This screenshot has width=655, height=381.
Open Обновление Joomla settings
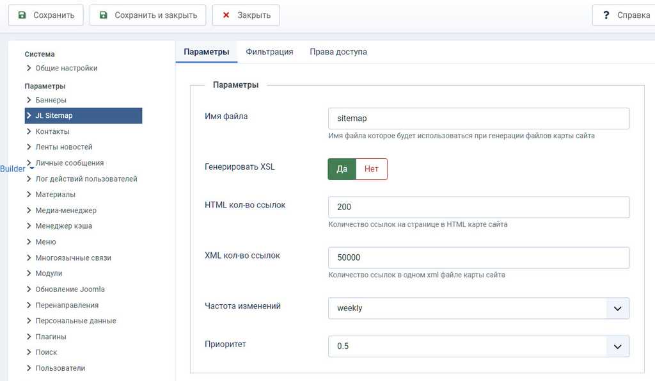pos(70,289)
